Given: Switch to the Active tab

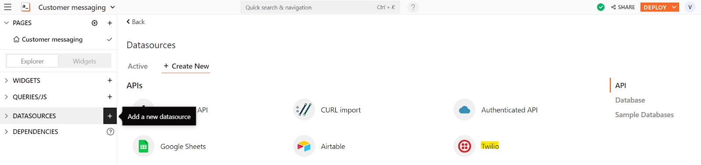Looking at the screenshot, I should (138, 66).
